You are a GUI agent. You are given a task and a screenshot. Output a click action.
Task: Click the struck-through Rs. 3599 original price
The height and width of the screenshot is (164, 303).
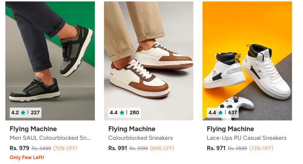pos(237,148)
